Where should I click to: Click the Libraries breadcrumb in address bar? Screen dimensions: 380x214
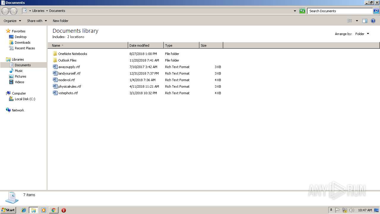coord(38,11)
